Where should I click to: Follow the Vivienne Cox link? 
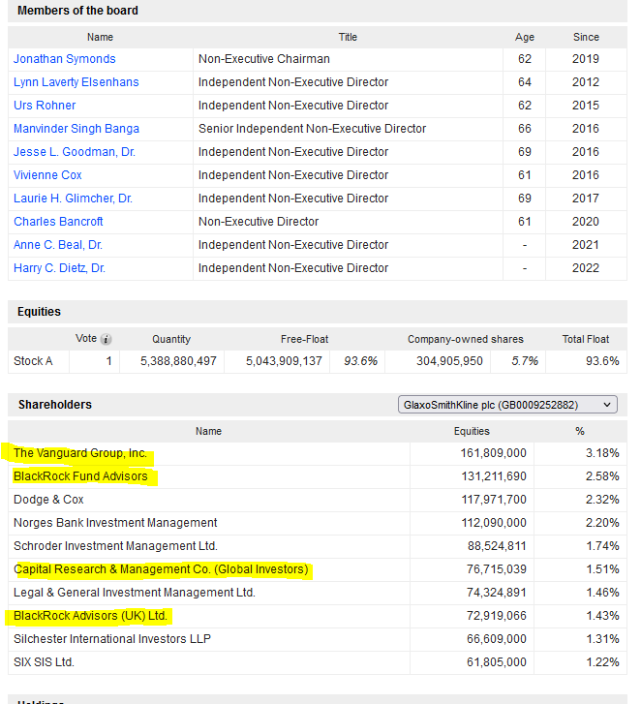(47, 175)
